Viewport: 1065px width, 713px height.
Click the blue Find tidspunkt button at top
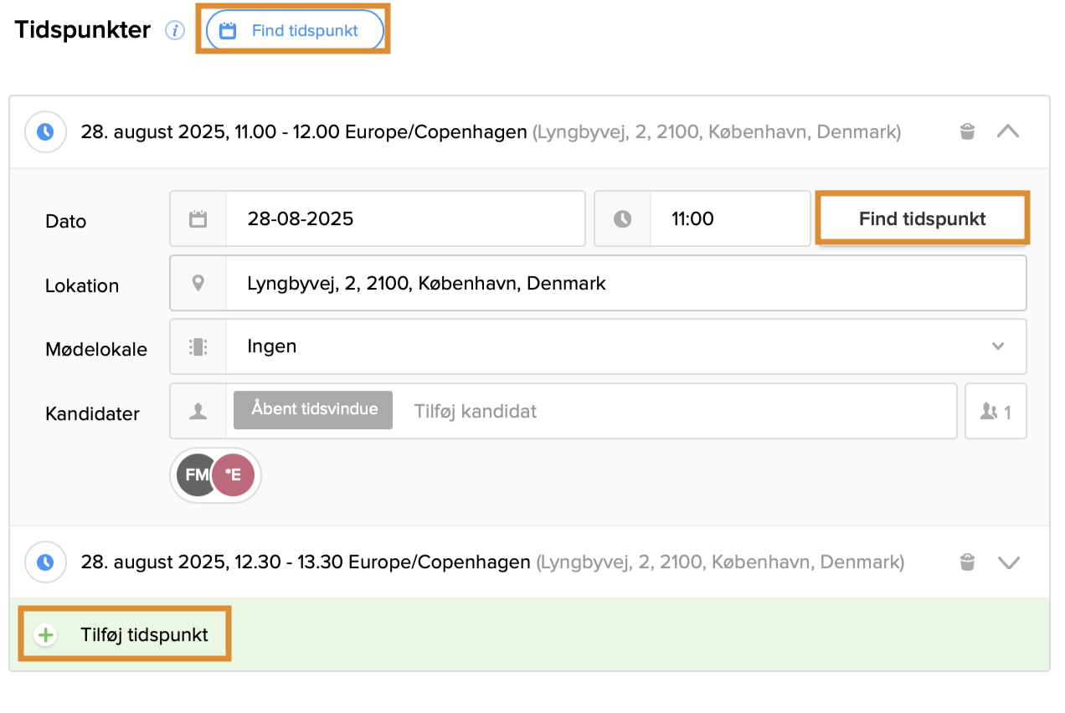coord(294,31)
